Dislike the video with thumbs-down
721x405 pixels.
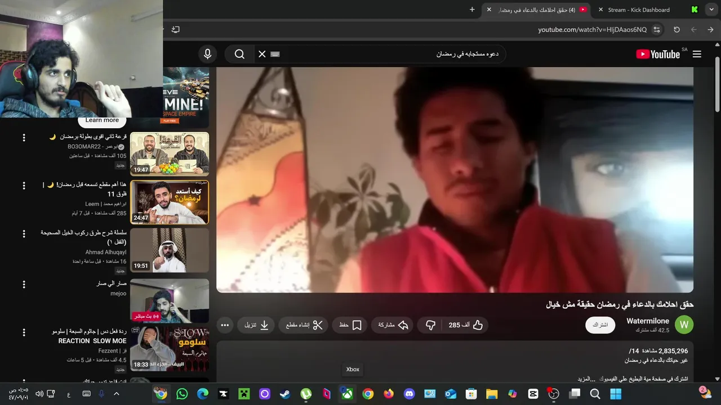tap(430, 325)
